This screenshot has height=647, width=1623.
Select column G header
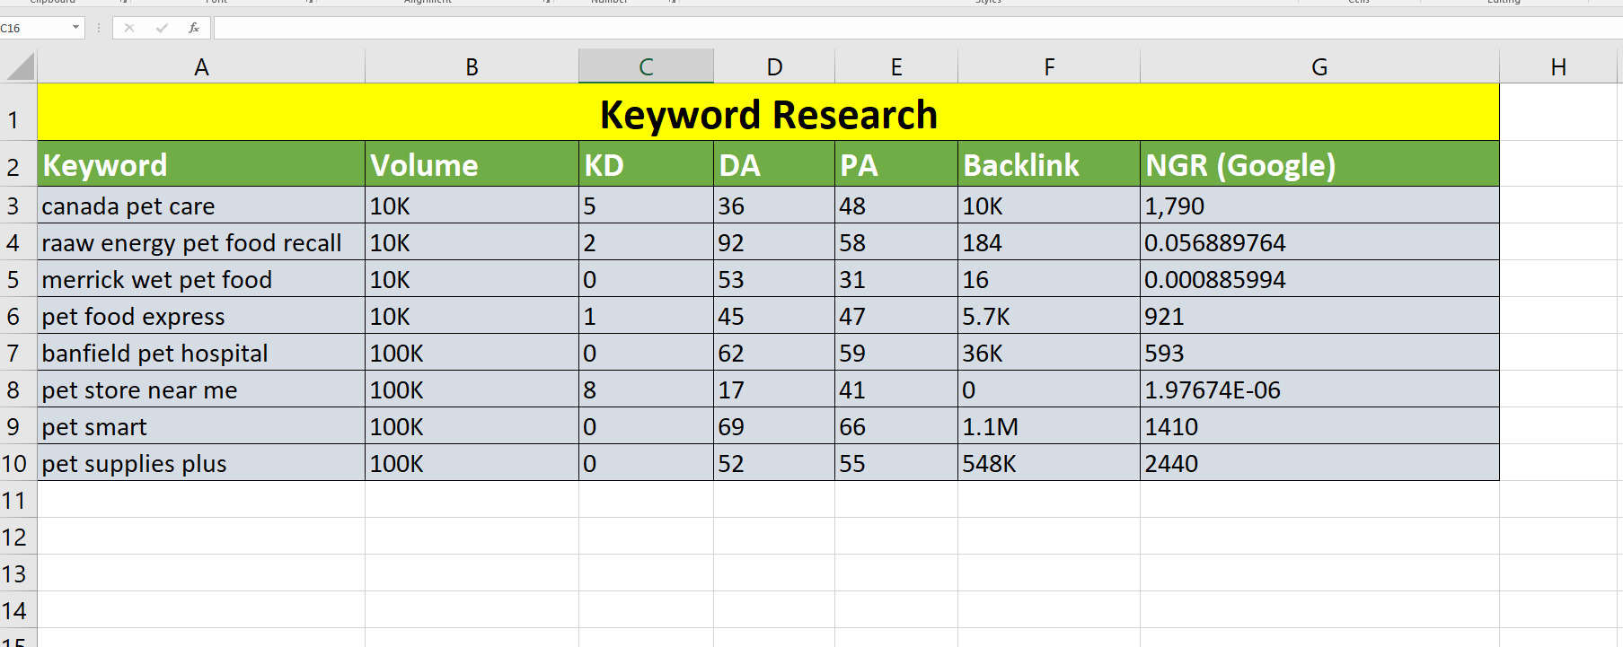coord(1319,66)
